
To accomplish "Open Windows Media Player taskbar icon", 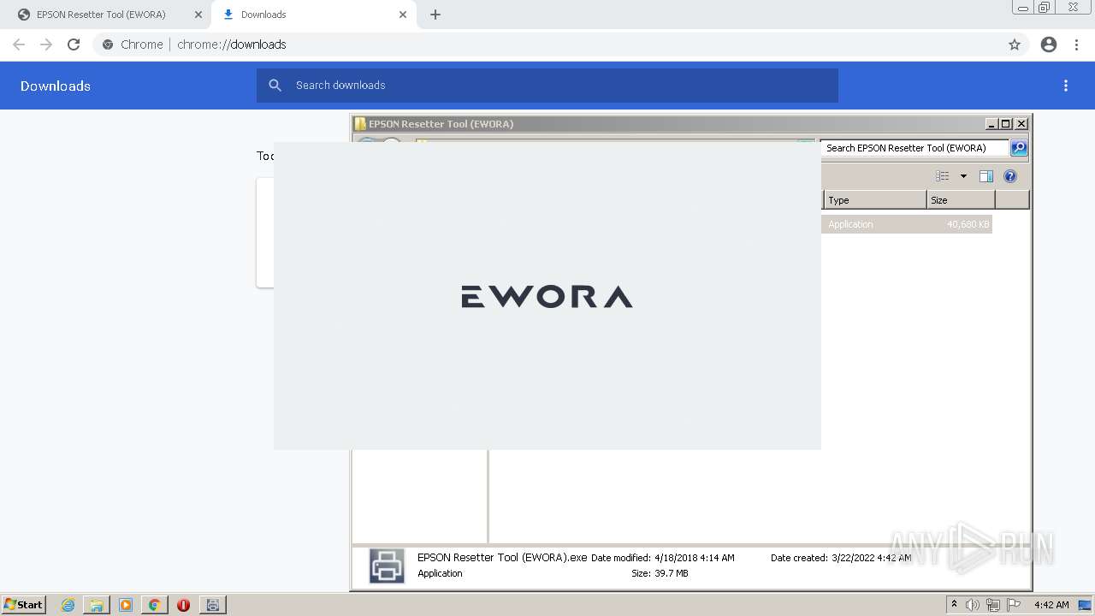I will tap(126, 605).
